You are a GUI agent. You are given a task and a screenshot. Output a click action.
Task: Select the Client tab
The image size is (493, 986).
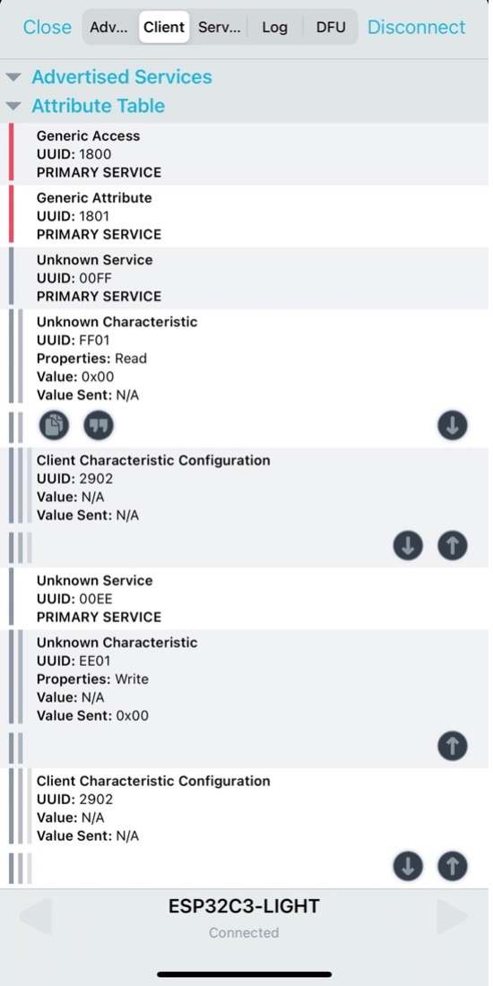164,27
